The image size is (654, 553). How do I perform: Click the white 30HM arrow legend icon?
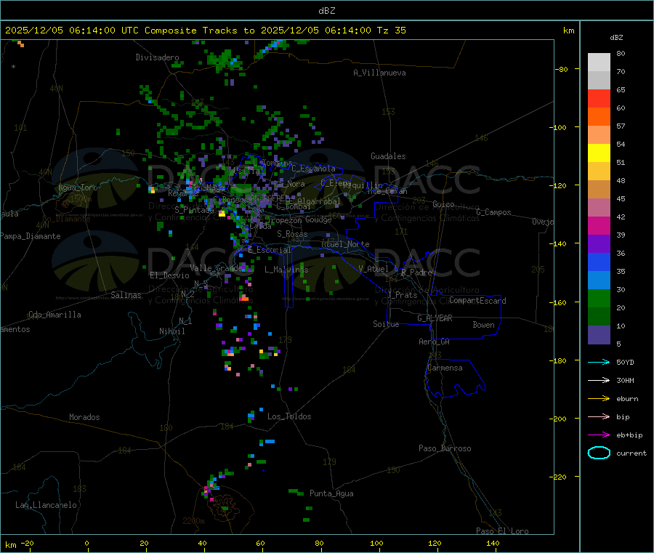point(599,380)
